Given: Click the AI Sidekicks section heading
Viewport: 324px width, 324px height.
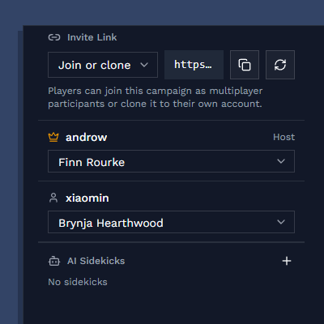Looking at the screenshot, I should click(x=96, y=261).
